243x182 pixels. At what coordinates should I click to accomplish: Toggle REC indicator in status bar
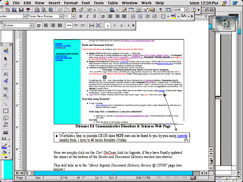[159, 178]
